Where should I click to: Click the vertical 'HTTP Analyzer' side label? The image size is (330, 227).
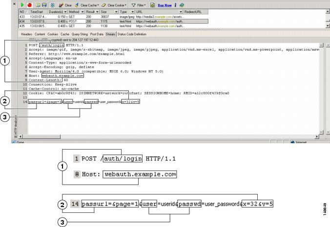pos(16,127)
